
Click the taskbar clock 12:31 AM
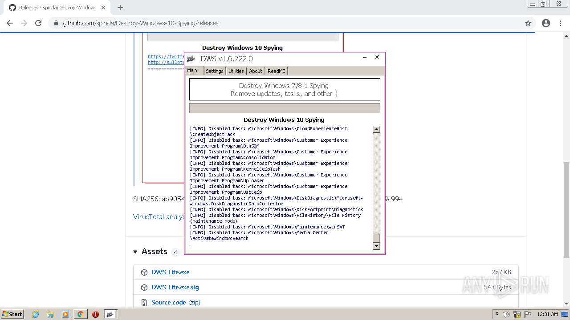point(547,314)
